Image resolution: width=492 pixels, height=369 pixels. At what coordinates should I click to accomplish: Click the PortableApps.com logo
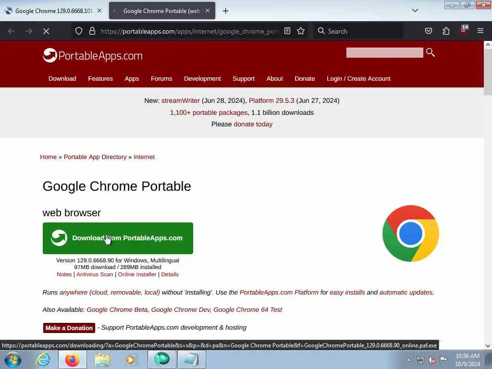(93, 56)
